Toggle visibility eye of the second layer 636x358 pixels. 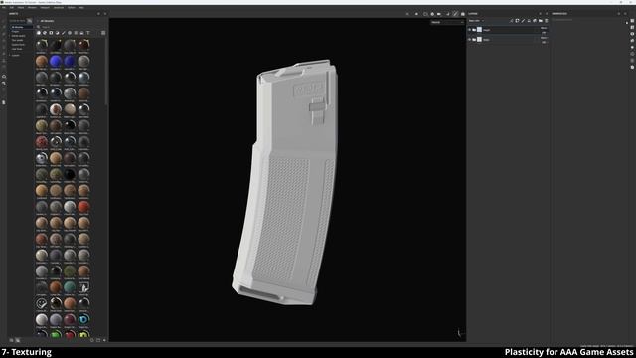tap(470, 40)
